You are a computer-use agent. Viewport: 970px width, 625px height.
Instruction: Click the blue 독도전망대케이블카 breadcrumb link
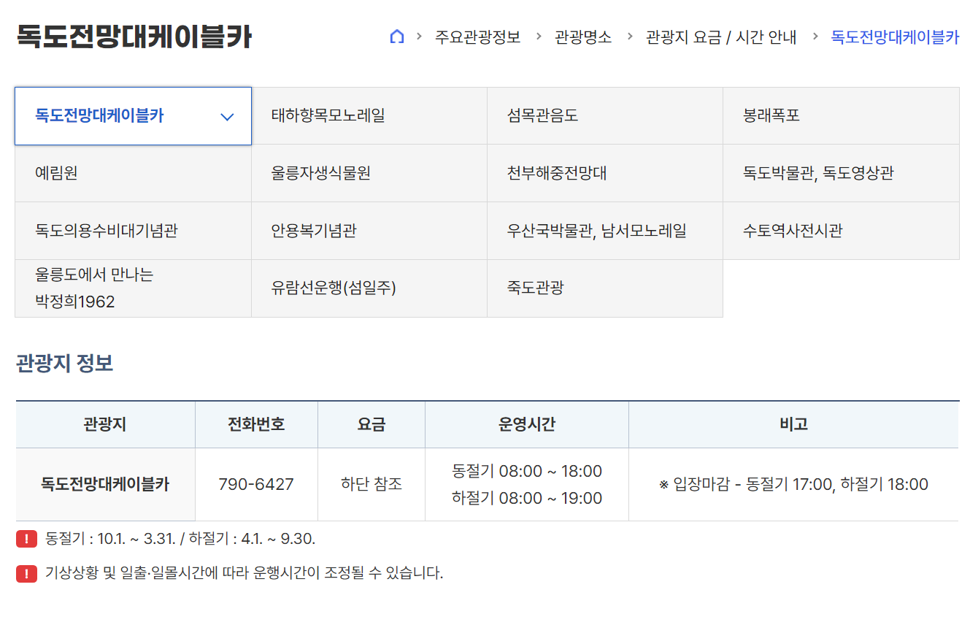895,37
